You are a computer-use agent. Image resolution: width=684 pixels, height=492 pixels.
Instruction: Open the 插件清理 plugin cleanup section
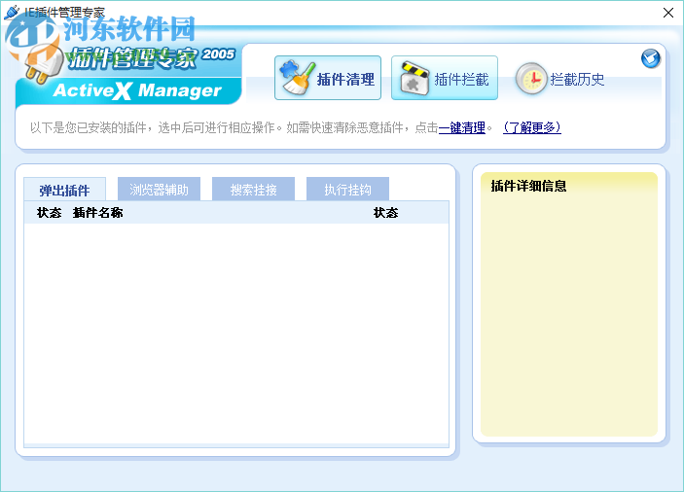tap(328, 78)
